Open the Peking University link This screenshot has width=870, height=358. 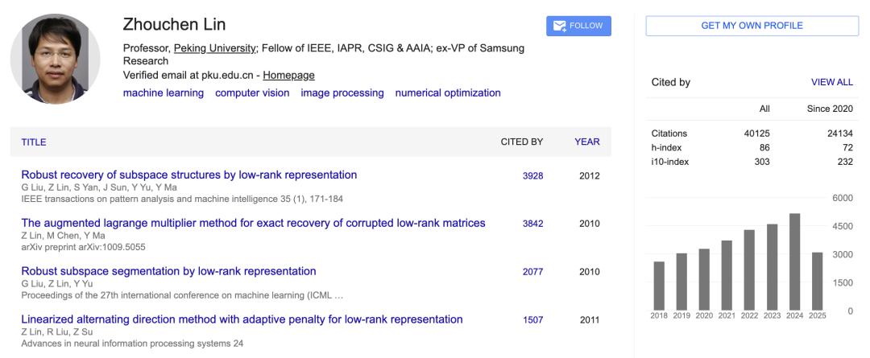[x=215, y=48]
